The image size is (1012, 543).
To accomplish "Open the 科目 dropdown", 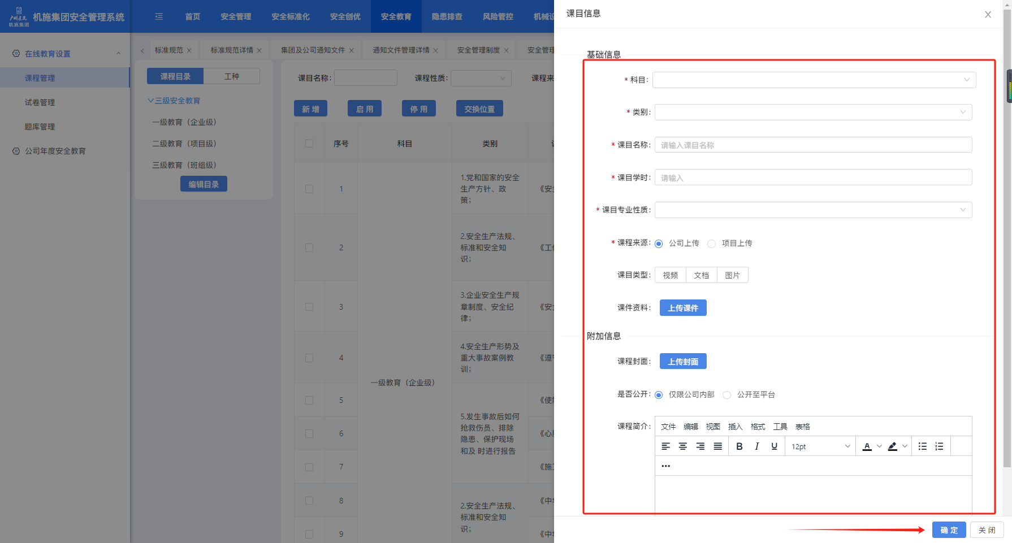I will [x=814, y=80].
